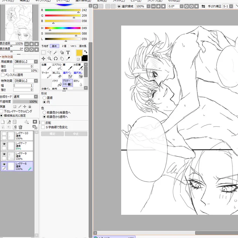The width and height of the screenshot is (238, 238).
Task: Select the Zoom magnifier tool
Action: click(49, 58)
